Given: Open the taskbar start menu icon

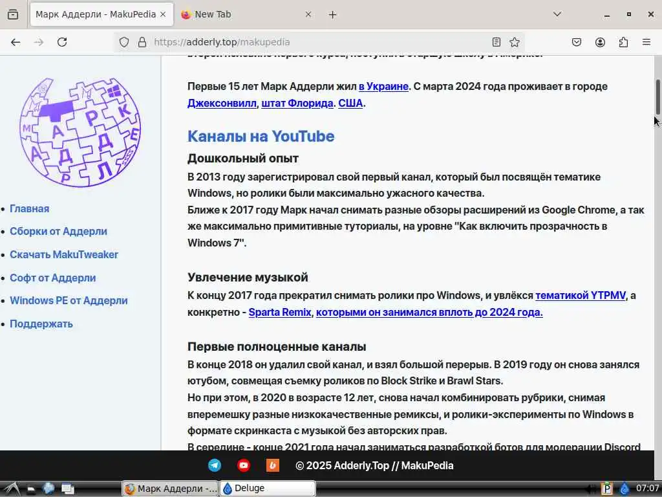Looking at the screenshot, I should click(11, 489).
